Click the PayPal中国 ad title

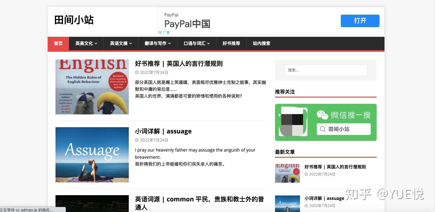coord(187,24)
